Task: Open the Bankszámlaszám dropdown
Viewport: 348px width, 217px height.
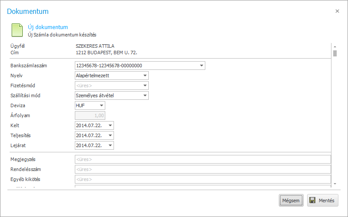Action: tap(201, 66)
